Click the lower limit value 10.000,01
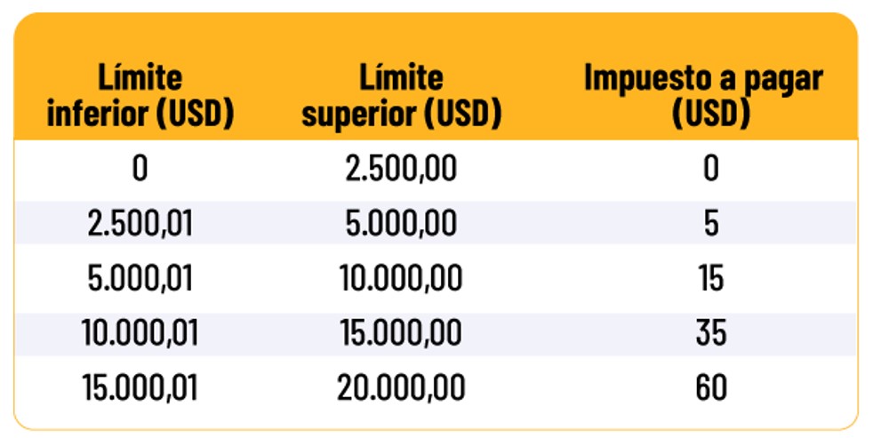This screenshot has height=438, width=873. [x=140, y=333]
